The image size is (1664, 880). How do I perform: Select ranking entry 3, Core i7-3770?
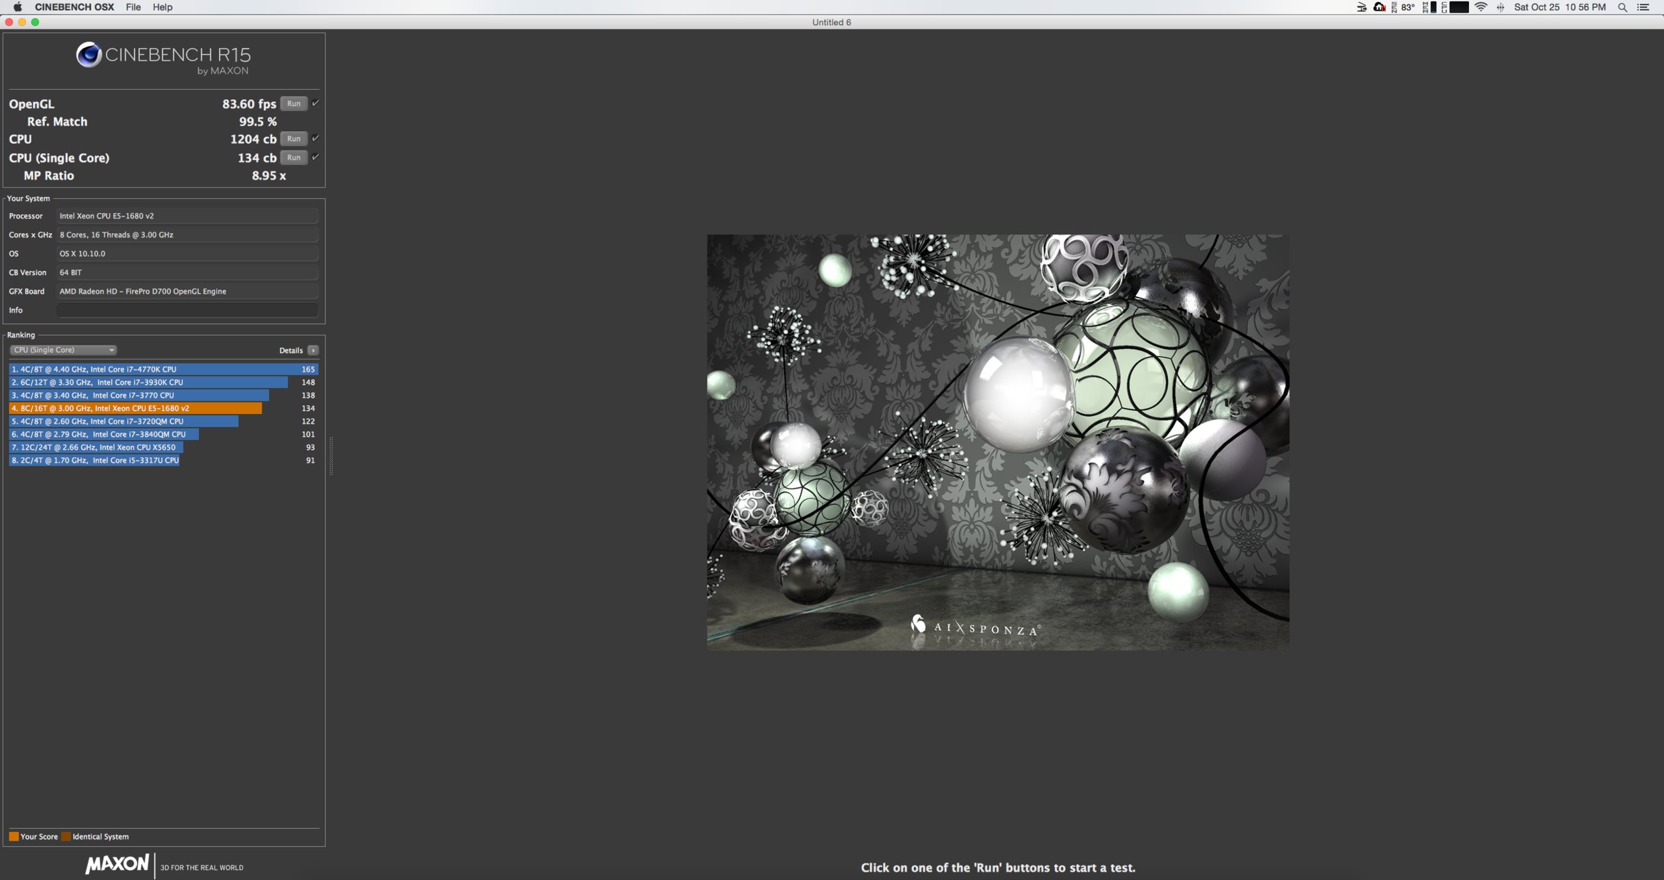point(163,395)
